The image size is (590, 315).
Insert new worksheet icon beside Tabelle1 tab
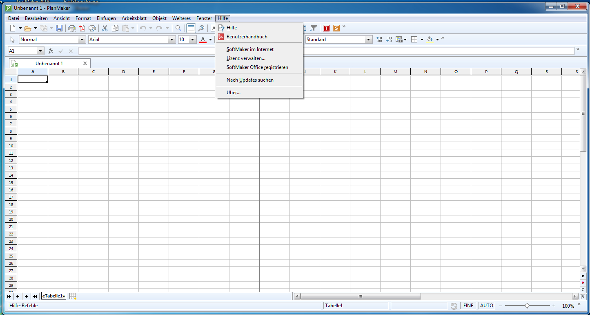point(73,296)
